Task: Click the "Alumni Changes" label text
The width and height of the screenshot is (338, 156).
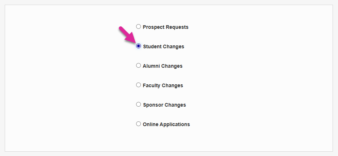Action: (x=162, y=66)
